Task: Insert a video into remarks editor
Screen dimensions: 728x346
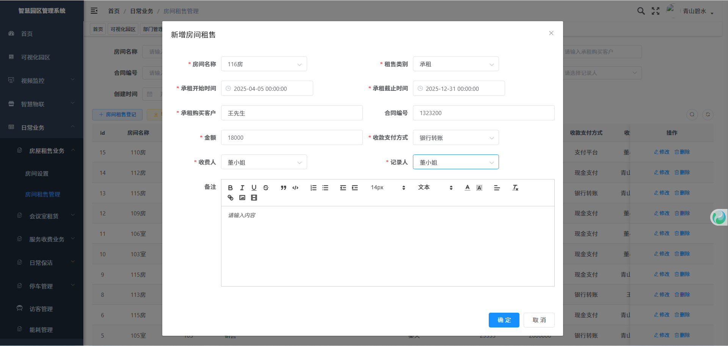Action: [x=254, y=198]
